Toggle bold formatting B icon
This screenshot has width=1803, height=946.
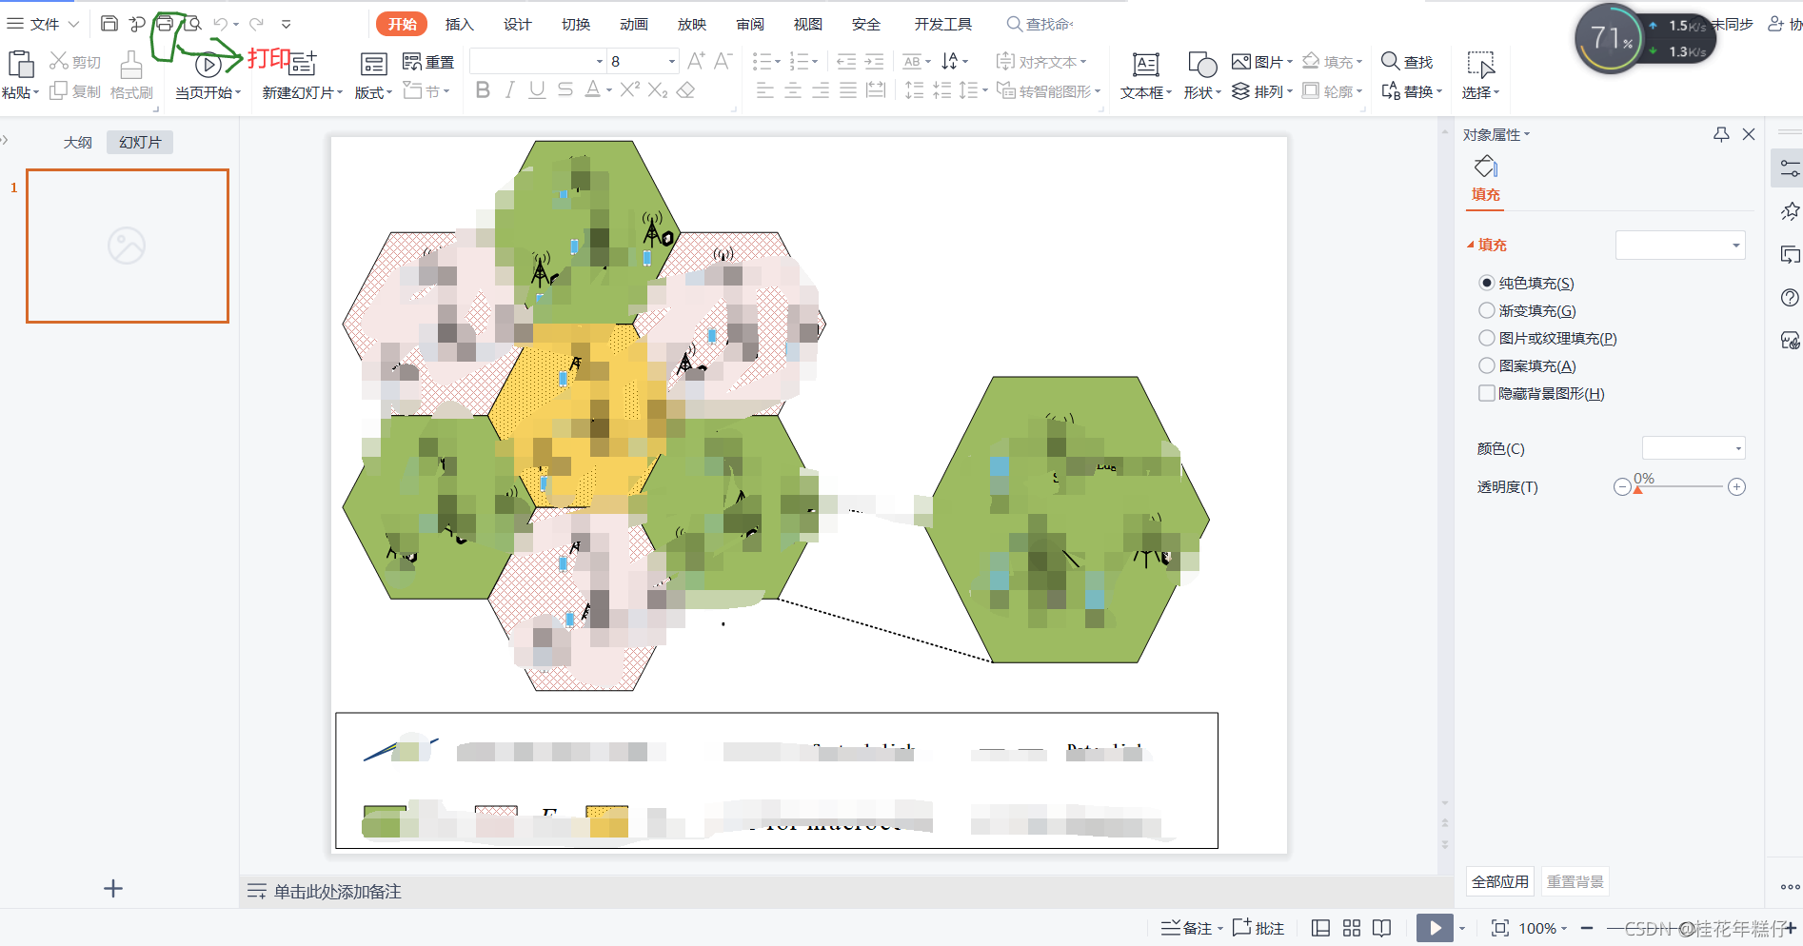(x=483, y=90)
